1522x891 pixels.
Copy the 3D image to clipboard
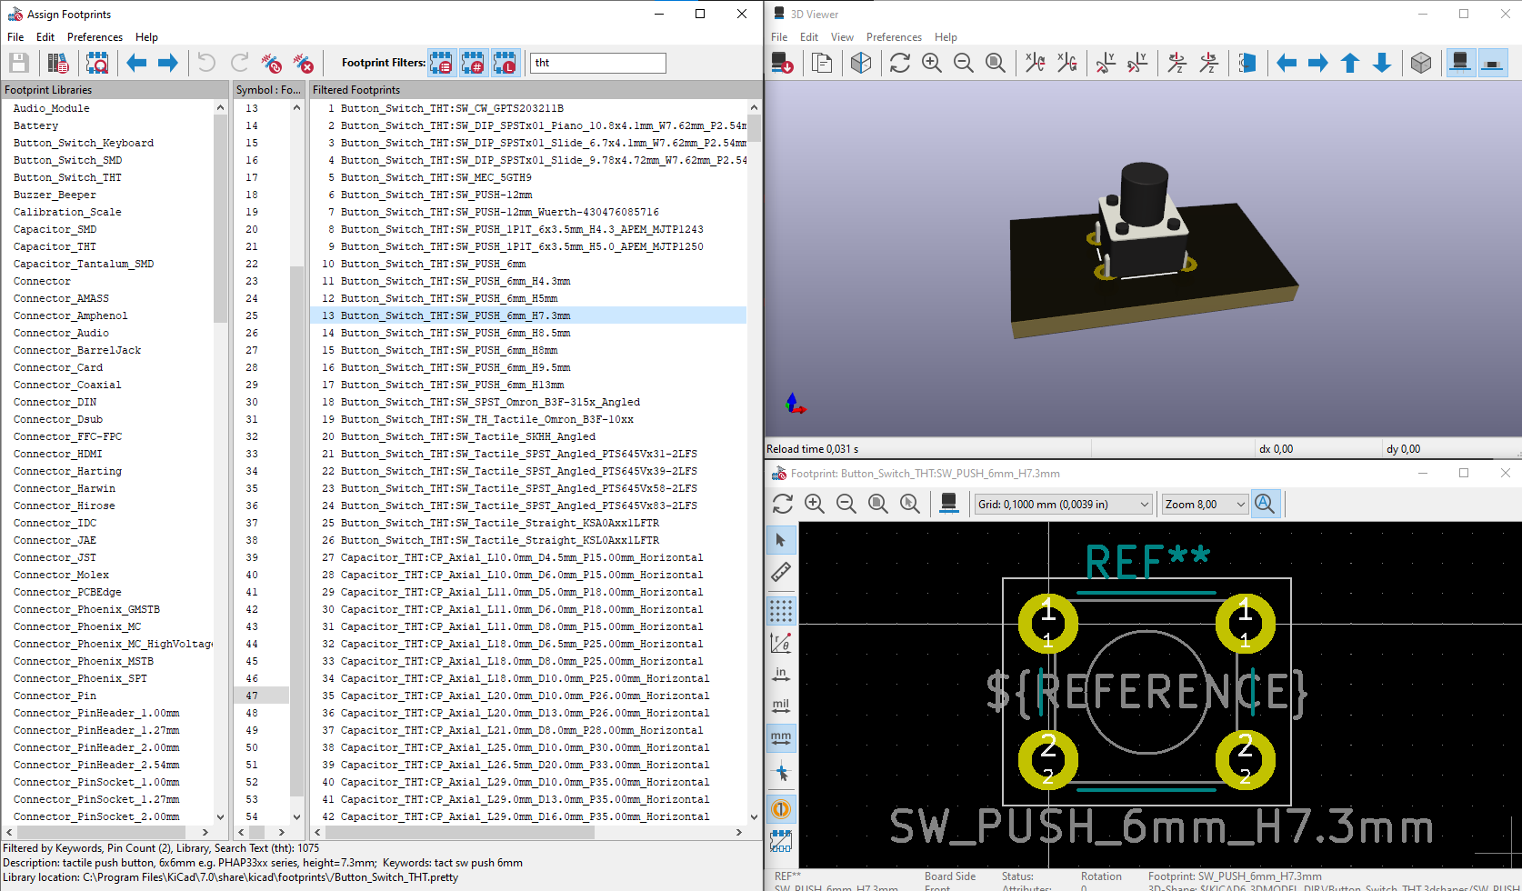(822, 63)
